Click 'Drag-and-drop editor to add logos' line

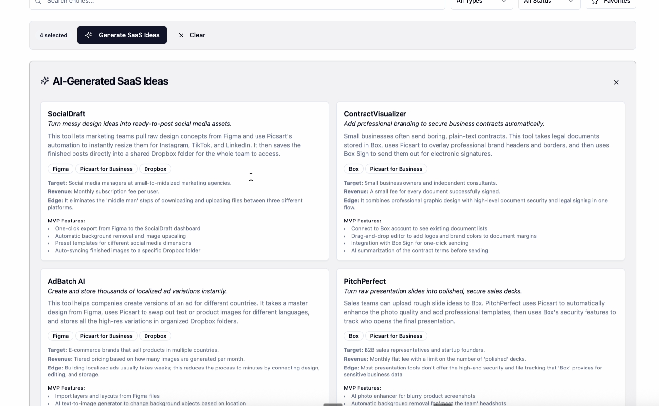(444, 236)
